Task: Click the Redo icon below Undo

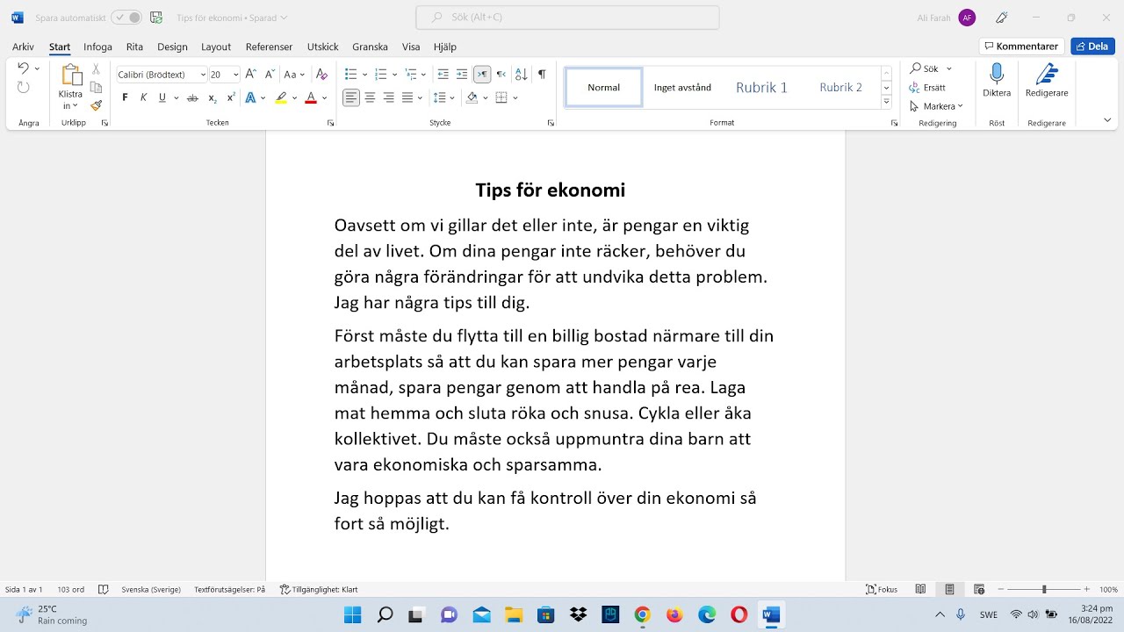Action: (x=24, y=88)
